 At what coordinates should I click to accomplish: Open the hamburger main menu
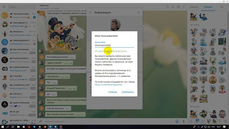(x=4, y=7)
